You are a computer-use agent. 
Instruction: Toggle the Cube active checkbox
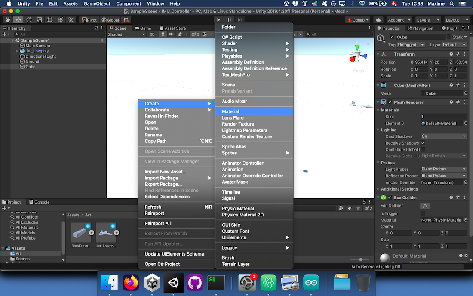(x=392, y=37)
